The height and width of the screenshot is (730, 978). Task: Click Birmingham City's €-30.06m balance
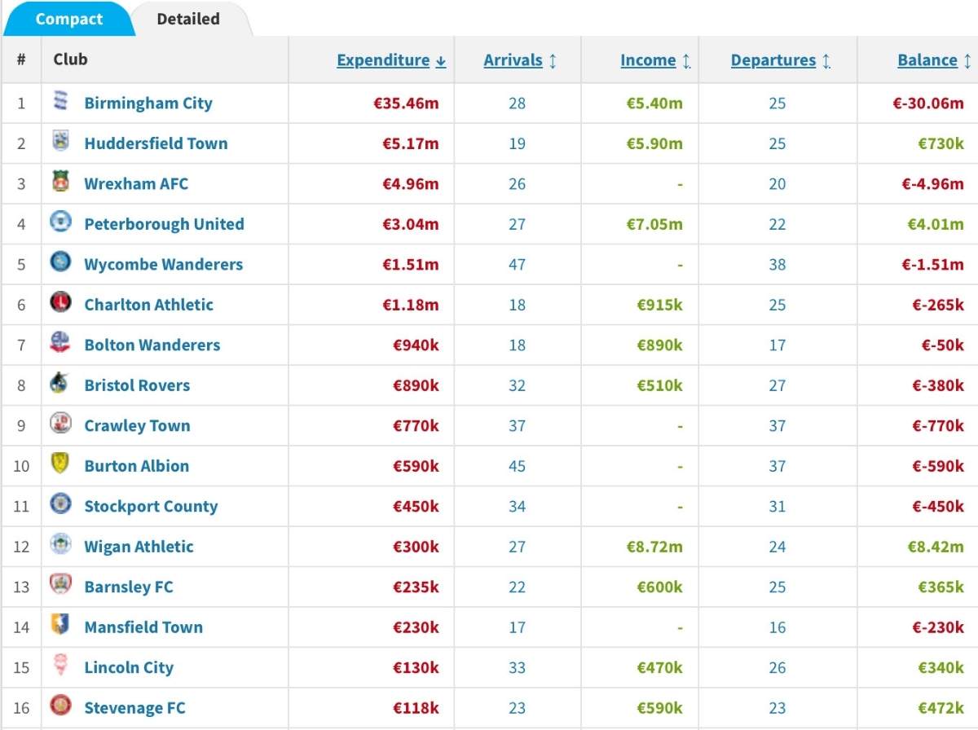928,103
